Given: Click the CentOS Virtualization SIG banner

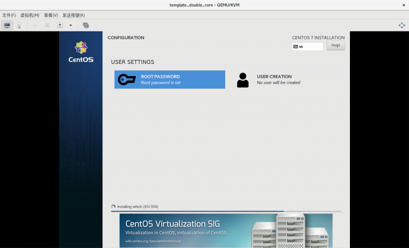Looking at the screenshot, I should point(226,230).
